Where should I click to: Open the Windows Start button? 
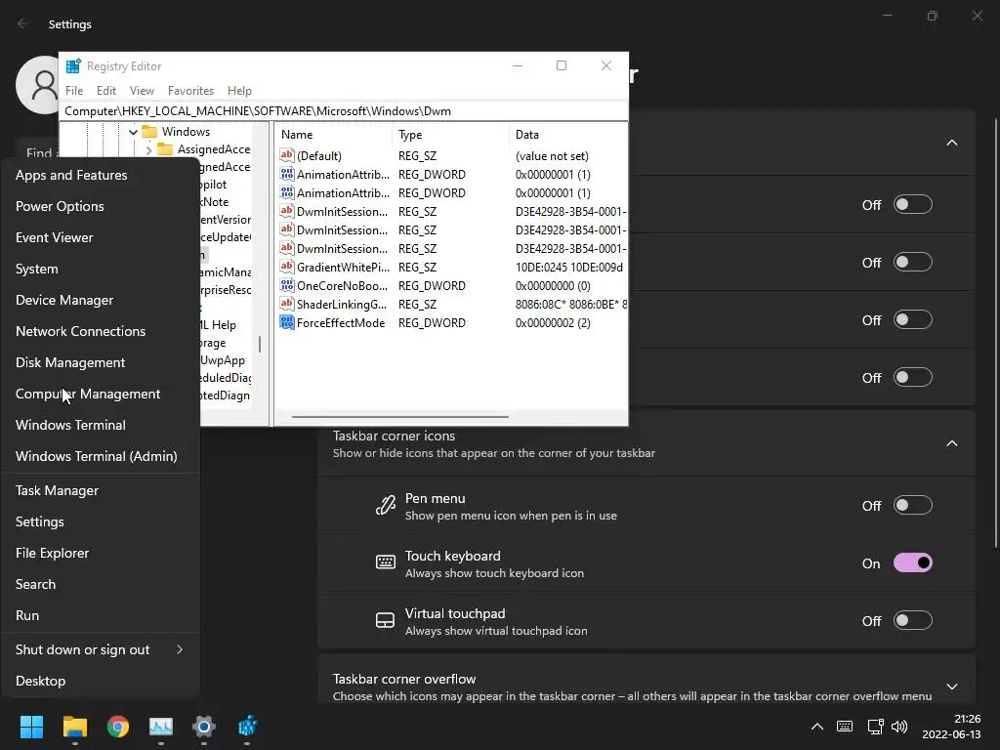click(x=31, y=727)
